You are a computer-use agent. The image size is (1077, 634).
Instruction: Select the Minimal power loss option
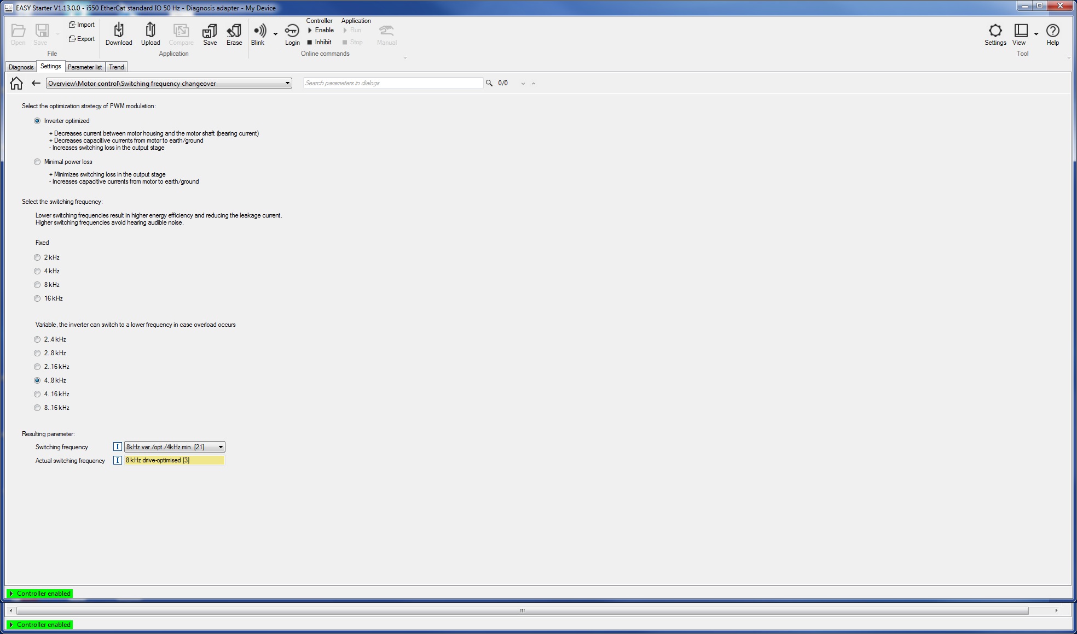37,162
